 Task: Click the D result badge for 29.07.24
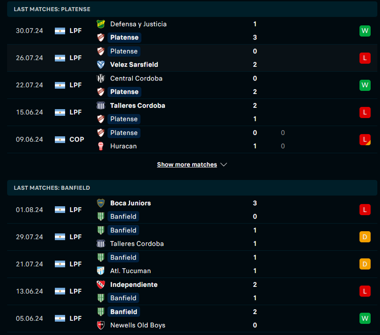[x=365, y=237]
